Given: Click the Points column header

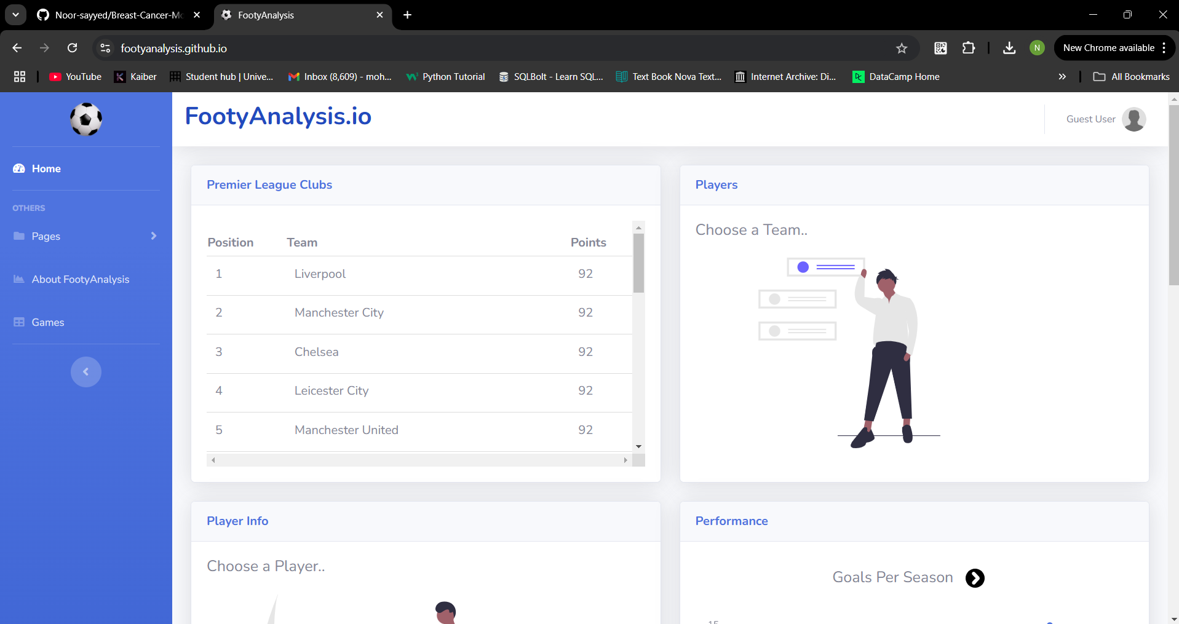Looking at the screenshot, I should tap(588, 243).
